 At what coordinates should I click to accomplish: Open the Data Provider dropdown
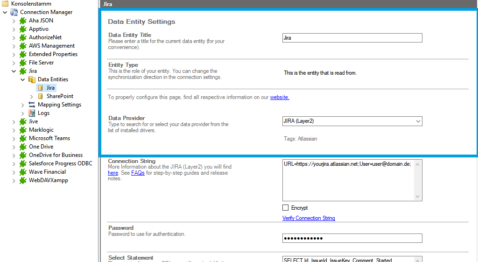[x=417, y=121]
